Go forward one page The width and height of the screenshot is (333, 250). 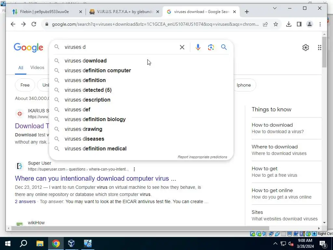click(x=23, y=24)
